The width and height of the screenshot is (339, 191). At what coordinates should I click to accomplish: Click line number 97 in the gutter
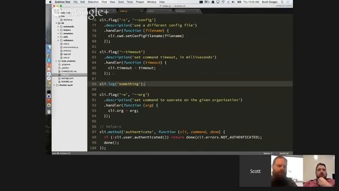94,132
